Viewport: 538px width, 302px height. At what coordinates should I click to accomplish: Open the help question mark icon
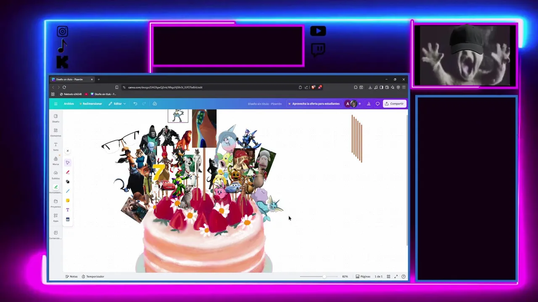pos(403,276)
